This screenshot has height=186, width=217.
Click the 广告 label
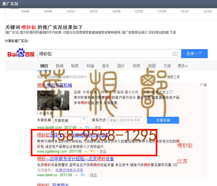coord(203,85)
